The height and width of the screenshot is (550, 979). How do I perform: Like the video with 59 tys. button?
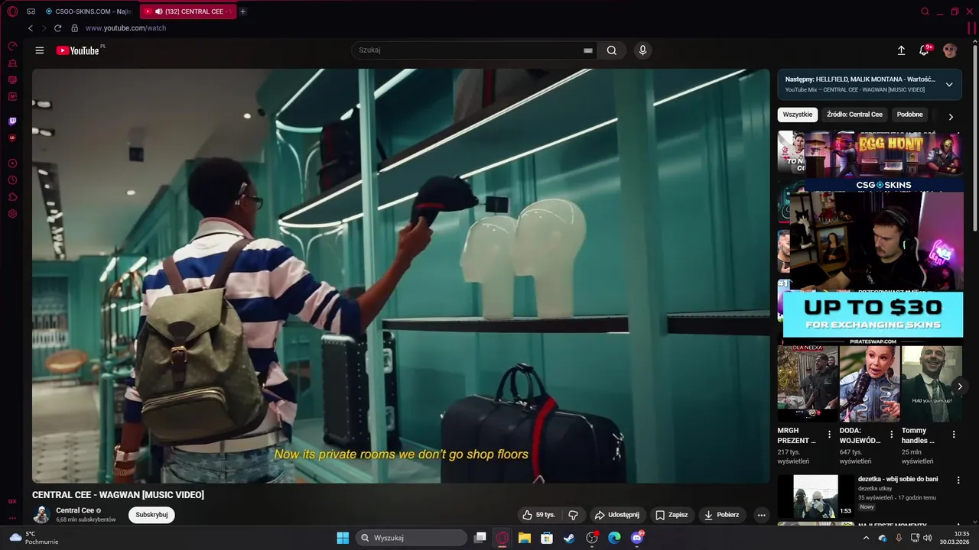tap(538, 515)
